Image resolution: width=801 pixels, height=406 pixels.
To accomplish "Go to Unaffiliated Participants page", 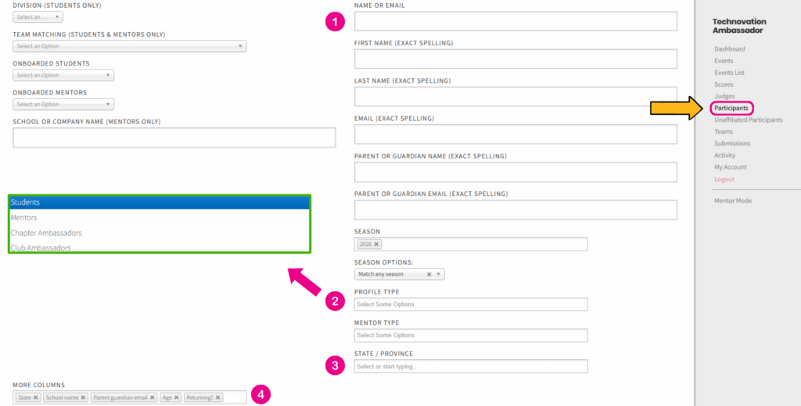I will click(748, 119).
